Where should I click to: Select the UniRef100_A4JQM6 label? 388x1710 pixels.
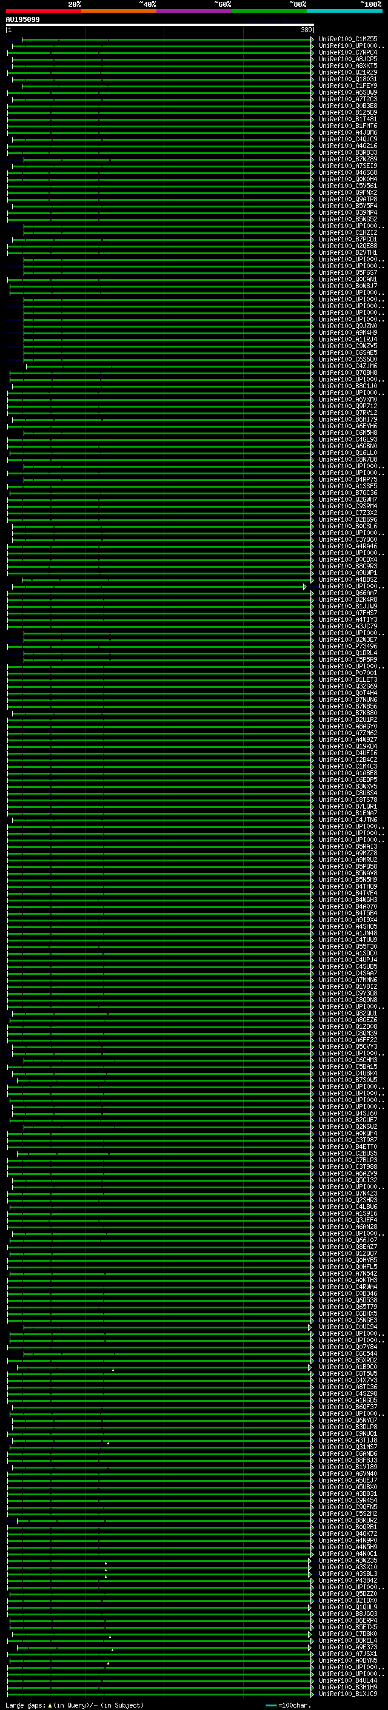click(348, 132)
